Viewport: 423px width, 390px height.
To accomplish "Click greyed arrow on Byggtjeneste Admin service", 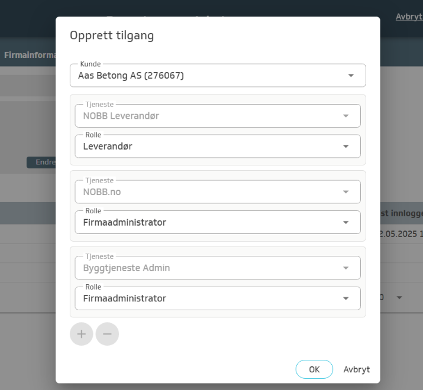I will click(346, 268).
